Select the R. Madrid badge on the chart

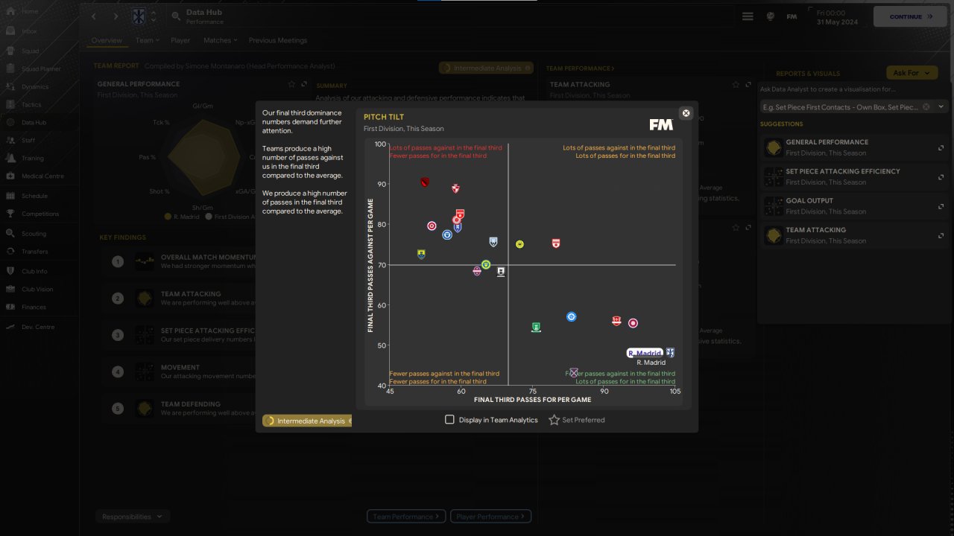pos(670,353)
